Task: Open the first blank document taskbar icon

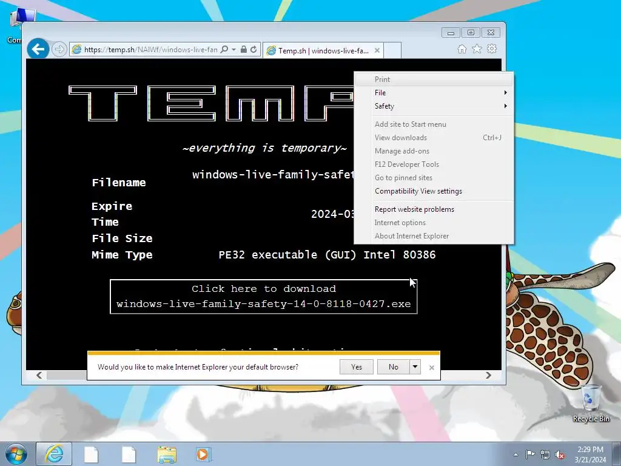Action: point(91,454)
